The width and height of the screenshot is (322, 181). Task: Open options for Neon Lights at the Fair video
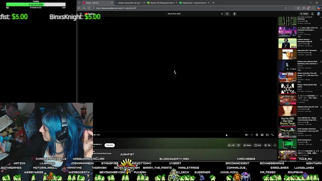[x=321, y=28]
